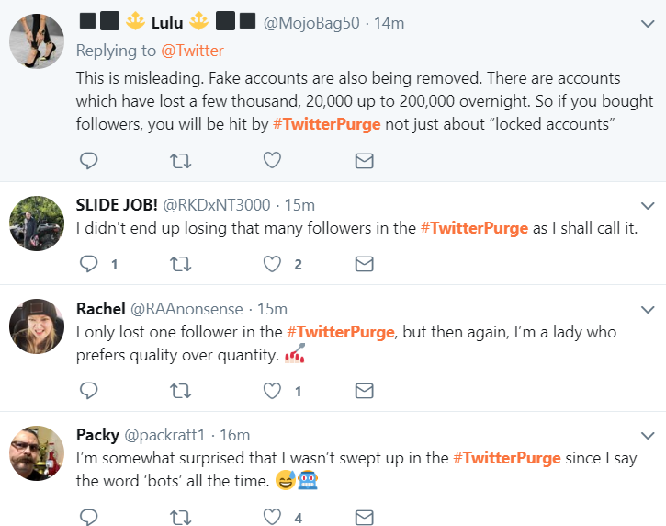Click #TwitterPurge hashtag in Packy's tweet
This screenshot has width=666, height=526.
[x=507, y=457]
